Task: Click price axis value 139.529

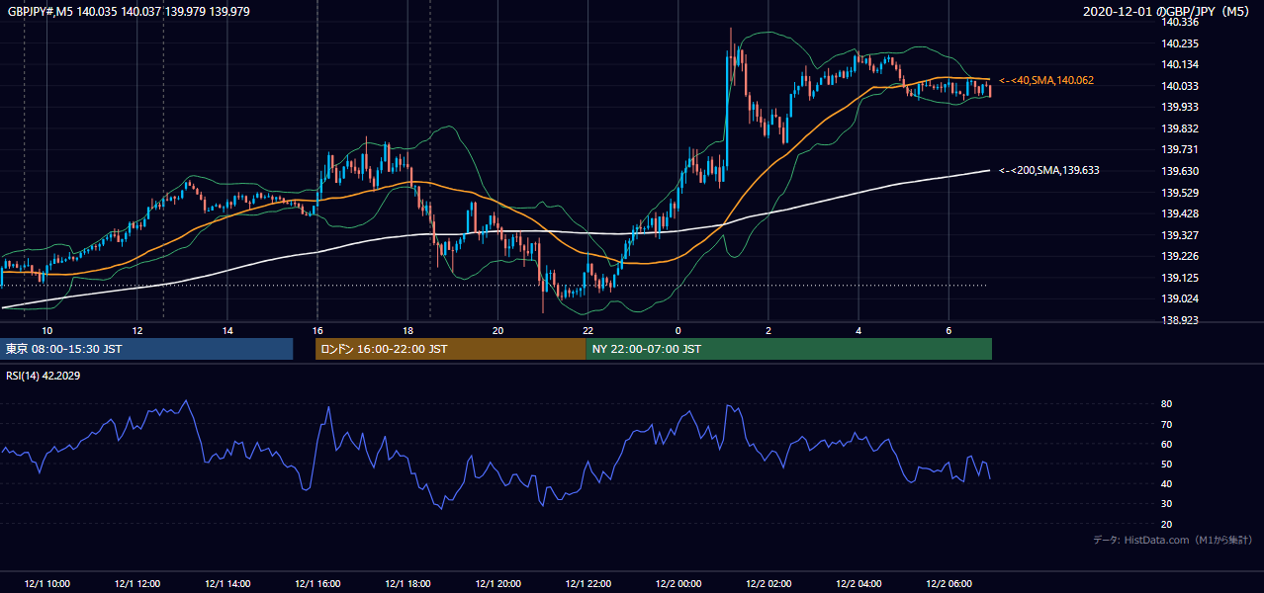Action: (1181, 193)
